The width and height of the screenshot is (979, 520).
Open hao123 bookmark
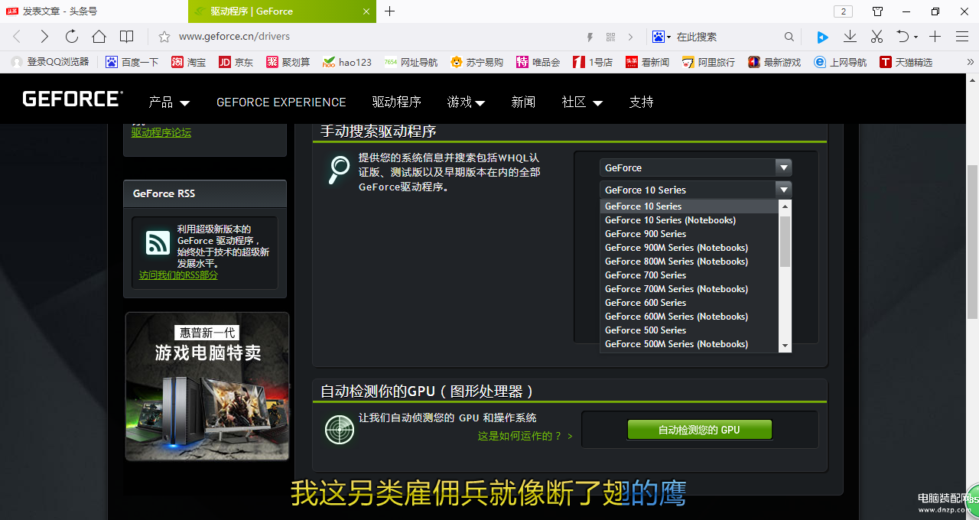[347, 62]
